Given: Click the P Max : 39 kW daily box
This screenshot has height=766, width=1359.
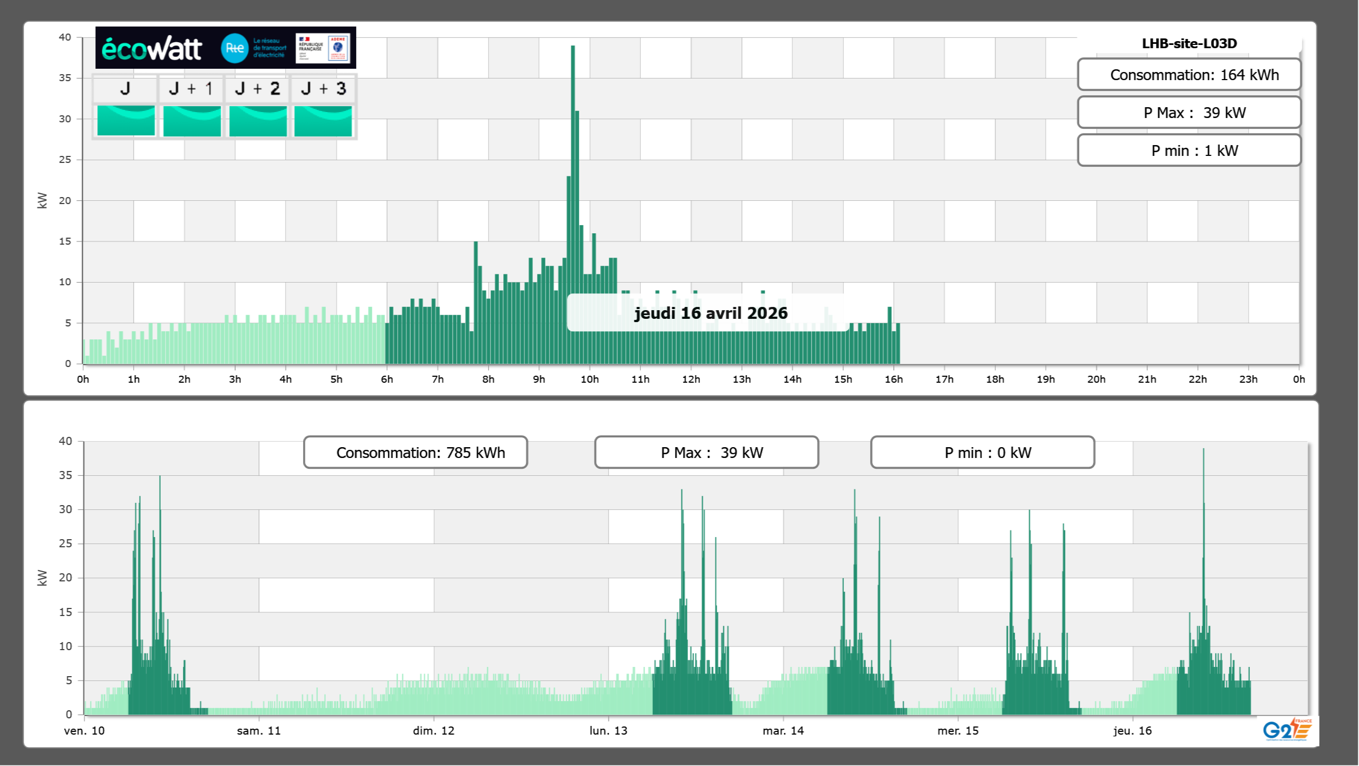Looking at the screenshot, I should (1189, 113).
